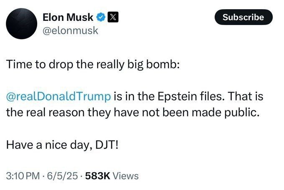This screenshot has height=190, width=284.
Task: Click the word Views beside the count
Action: (x=125, y=176)
